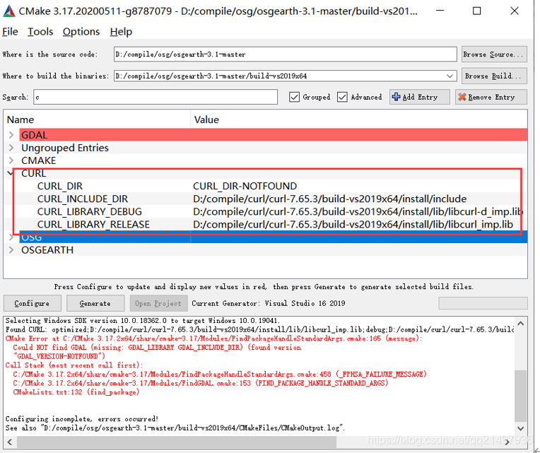The image size is (540, 453).
Task: Expand the Ungrouped Entries group
Action: (x=11, y=148)
